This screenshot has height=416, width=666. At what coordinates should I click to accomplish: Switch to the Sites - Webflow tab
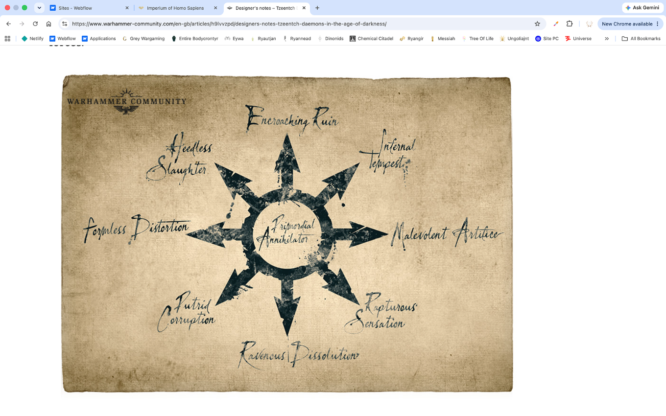89,8
